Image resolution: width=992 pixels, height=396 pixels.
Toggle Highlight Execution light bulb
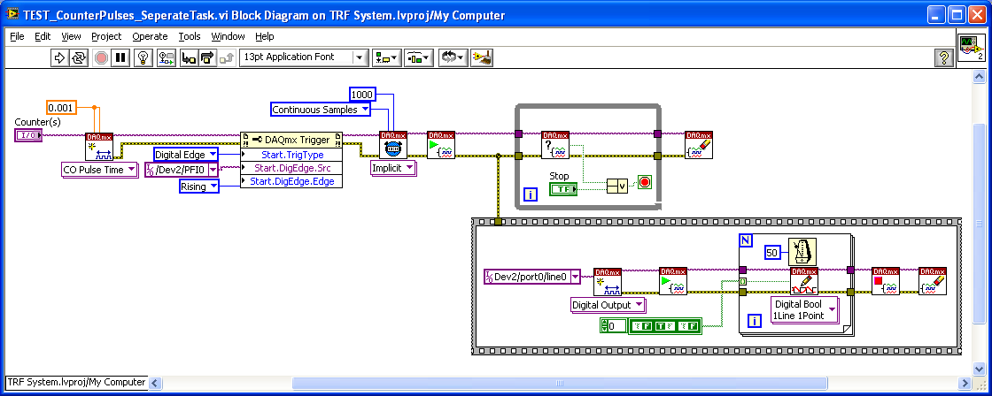click(143, 57)
